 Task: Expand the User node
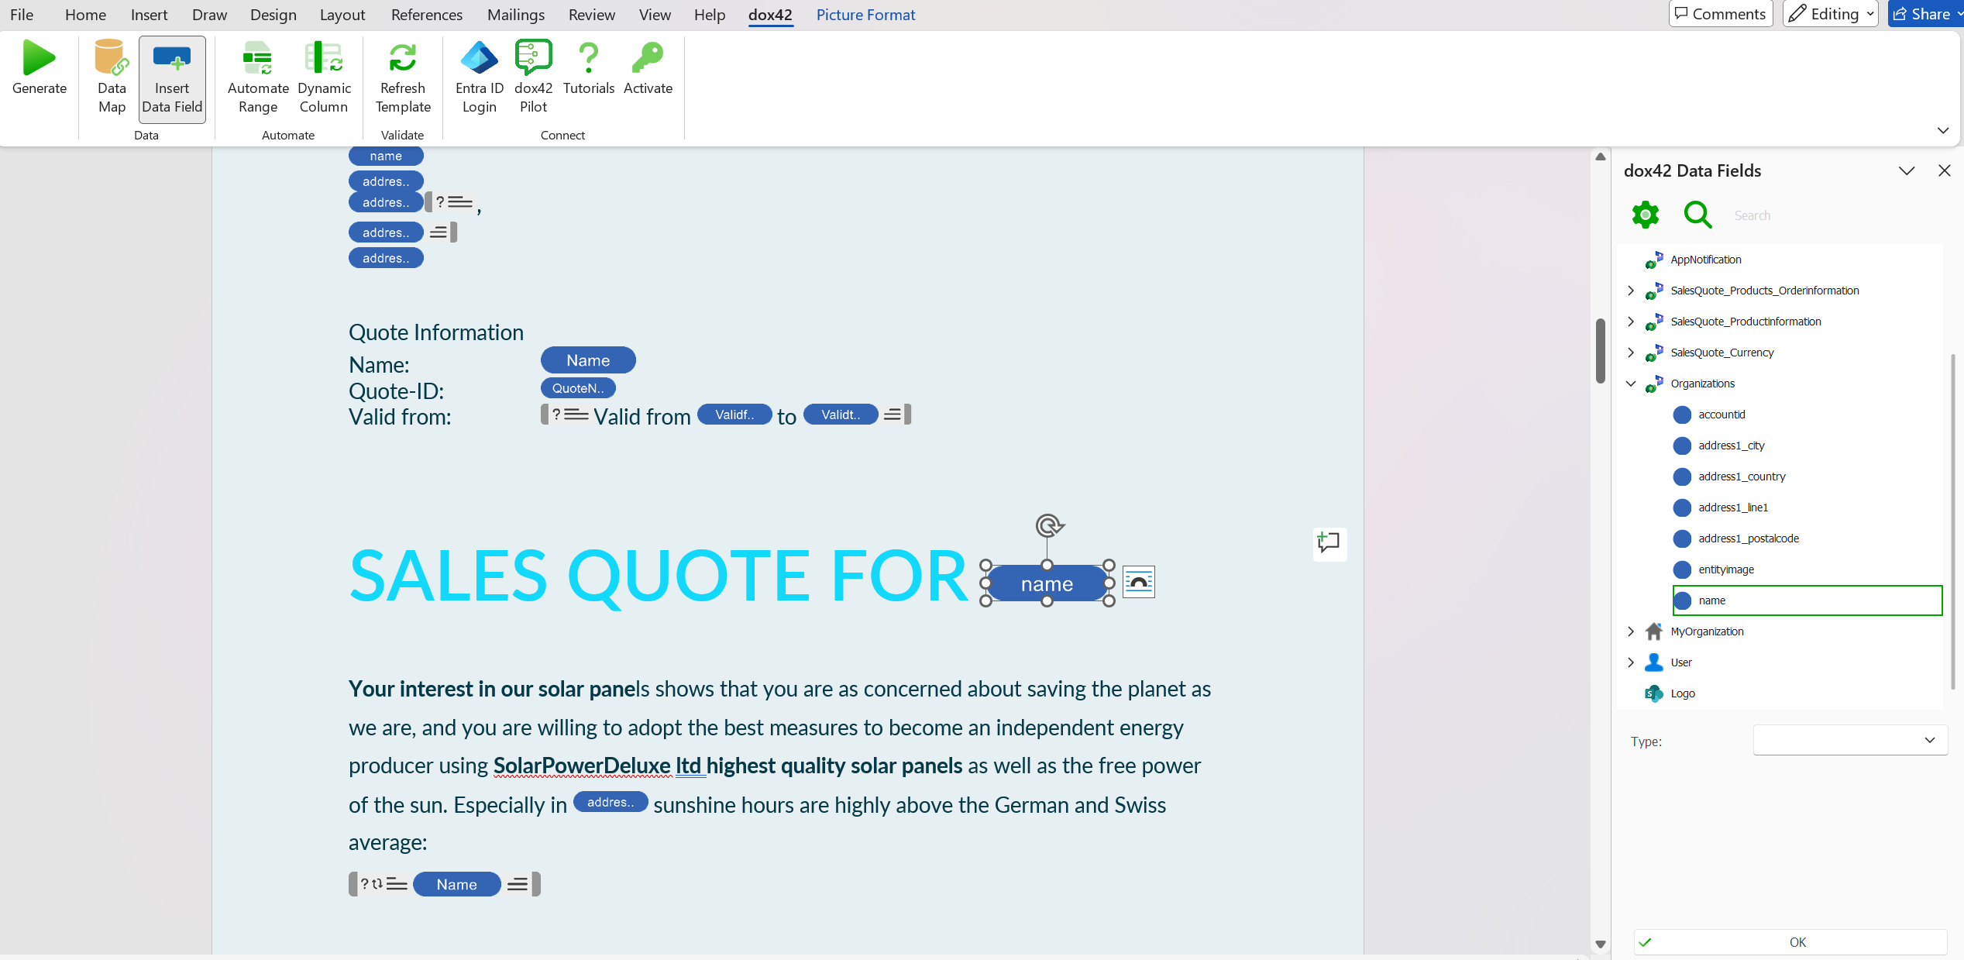click(x=1630, y=662)
